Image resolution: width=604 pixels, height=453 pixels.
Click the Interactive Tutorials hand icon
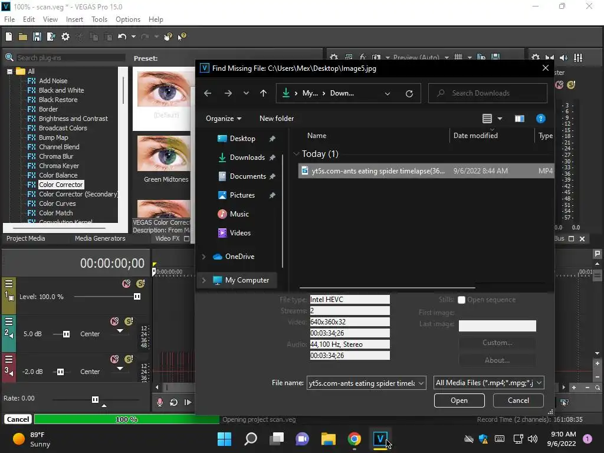[168, 37]
